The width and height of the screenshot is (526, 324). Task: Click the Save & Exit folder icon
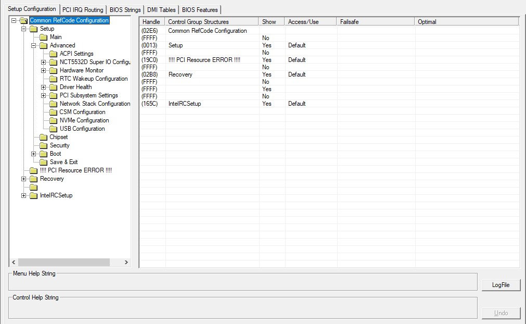pyautogui.click(x=44, y=162)
